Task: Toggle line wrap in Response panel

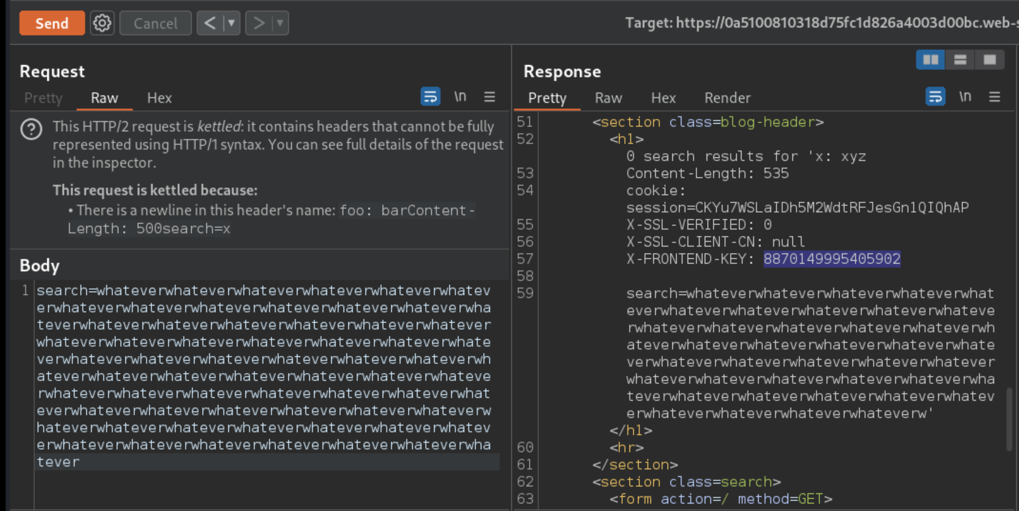Action: click(x=935, y=97)
